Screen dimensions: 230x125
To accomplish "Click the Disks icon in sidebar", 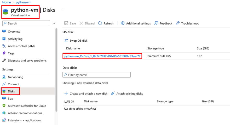I will click(x=4, y=91).
